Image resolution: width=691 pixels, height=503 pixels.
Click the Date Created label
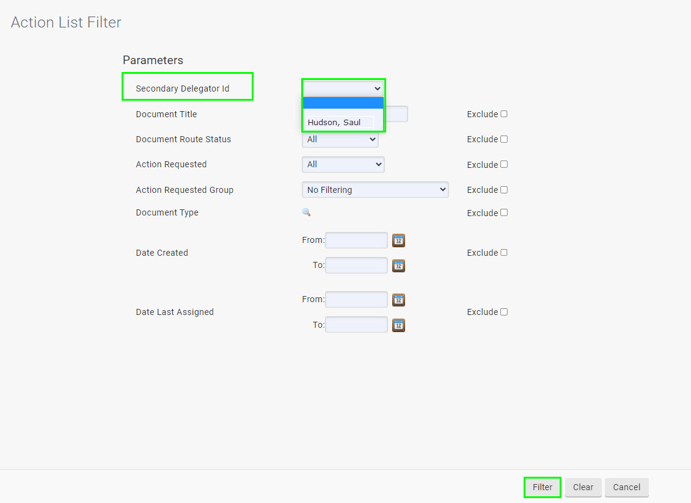(162, 253)
